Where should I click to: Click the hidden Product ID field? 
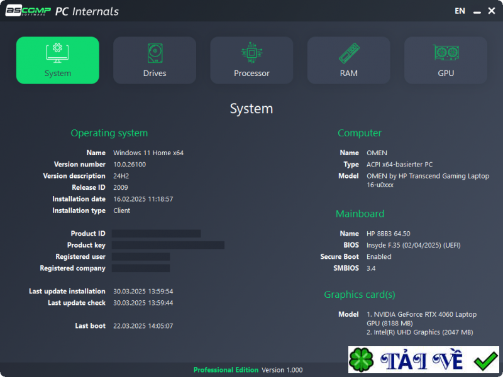156,234
